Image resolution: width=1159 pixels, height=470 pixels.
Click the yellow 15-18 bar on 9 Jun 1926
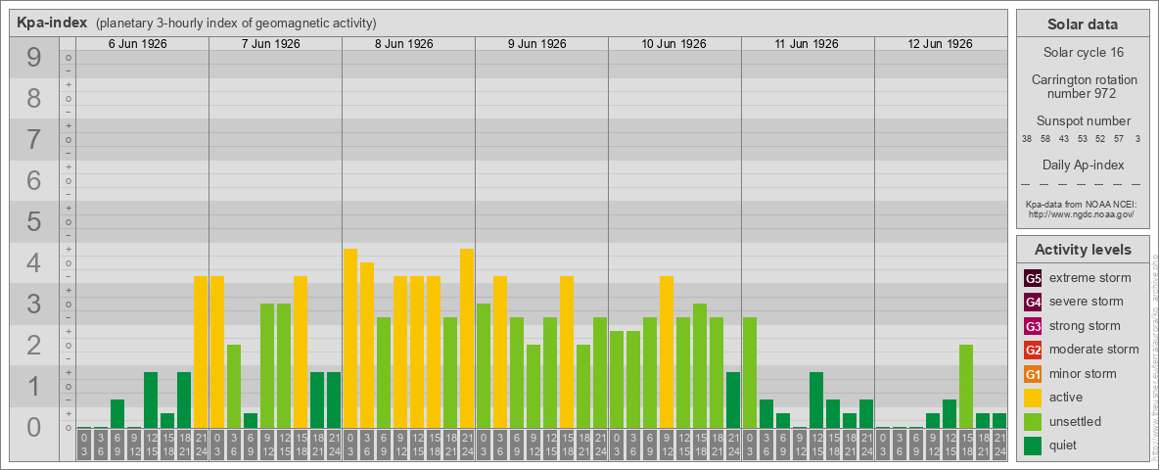[x=566, y=352]
